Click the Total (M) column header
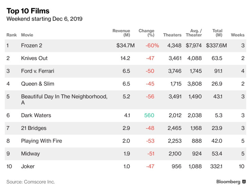 coord(217,33)
